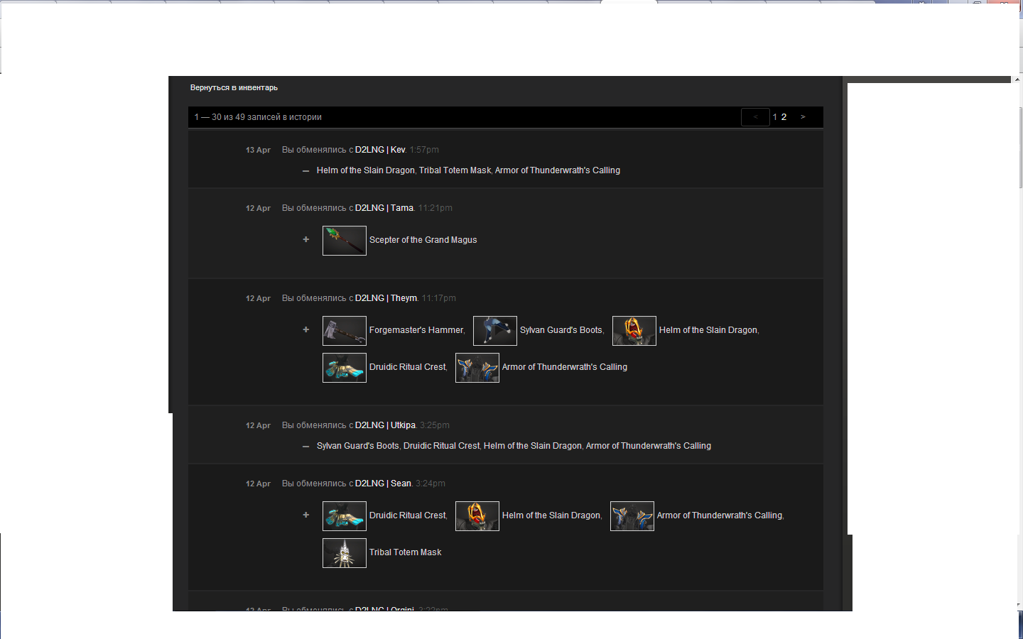Click the Tribal Totem Mask item icon
This screenshot has width=1023, height=639.
(x=345, y=553)
